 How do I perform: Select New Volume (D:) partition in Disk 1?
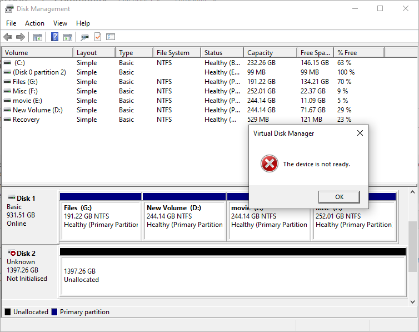(184, 217)
